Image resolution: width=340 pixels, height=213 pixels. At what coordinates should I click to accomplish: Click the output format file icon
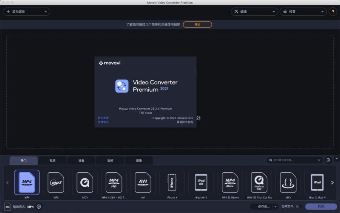[8, 207]
